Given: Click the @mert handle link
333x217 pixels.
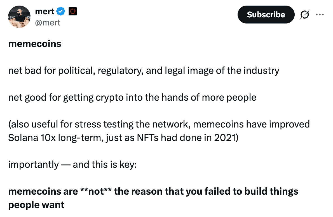Looking at the screenshot, I should pyautogui.click(x=48, y=22).
